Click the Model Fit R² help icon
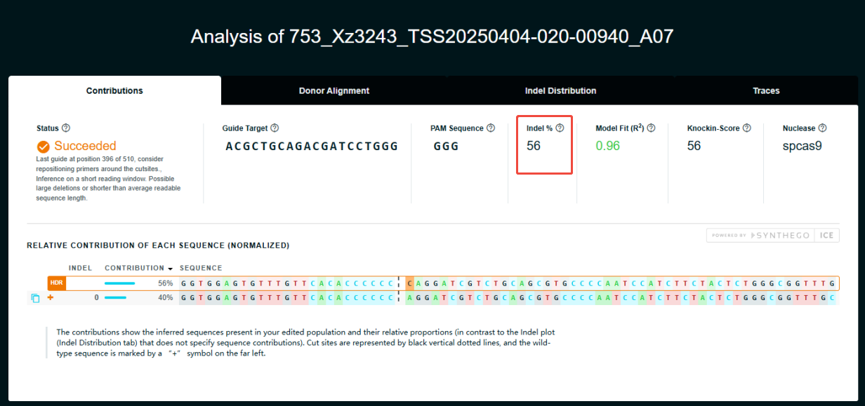The image size is (865, 406). [x=650, y=128]
